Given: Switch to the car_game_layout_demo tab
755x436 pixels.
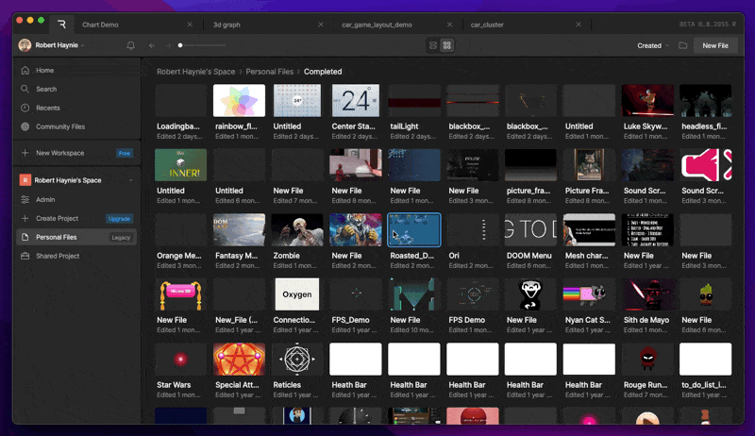Looking at the screenshot, I should [x=377, y=24].
